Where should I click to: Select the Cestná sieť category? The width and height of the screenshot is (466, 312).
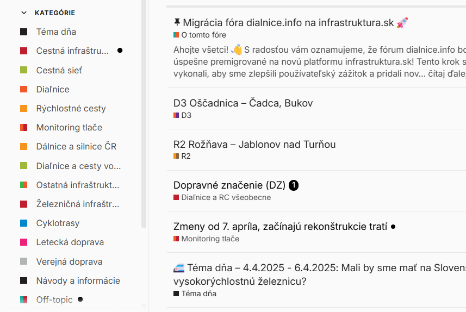click(x=59, y=70)
